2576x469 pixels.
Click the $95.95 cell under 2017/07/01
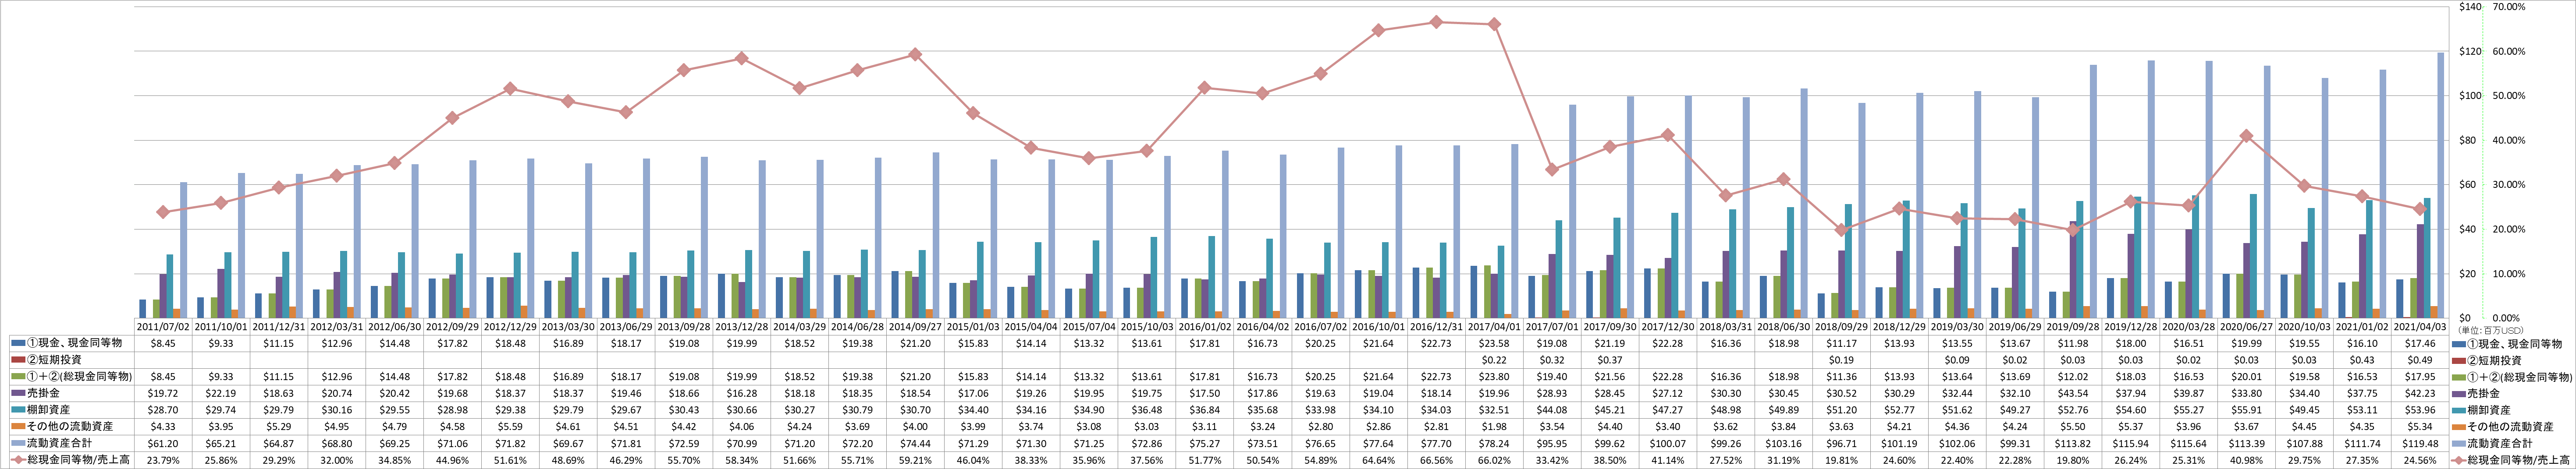1552,443
